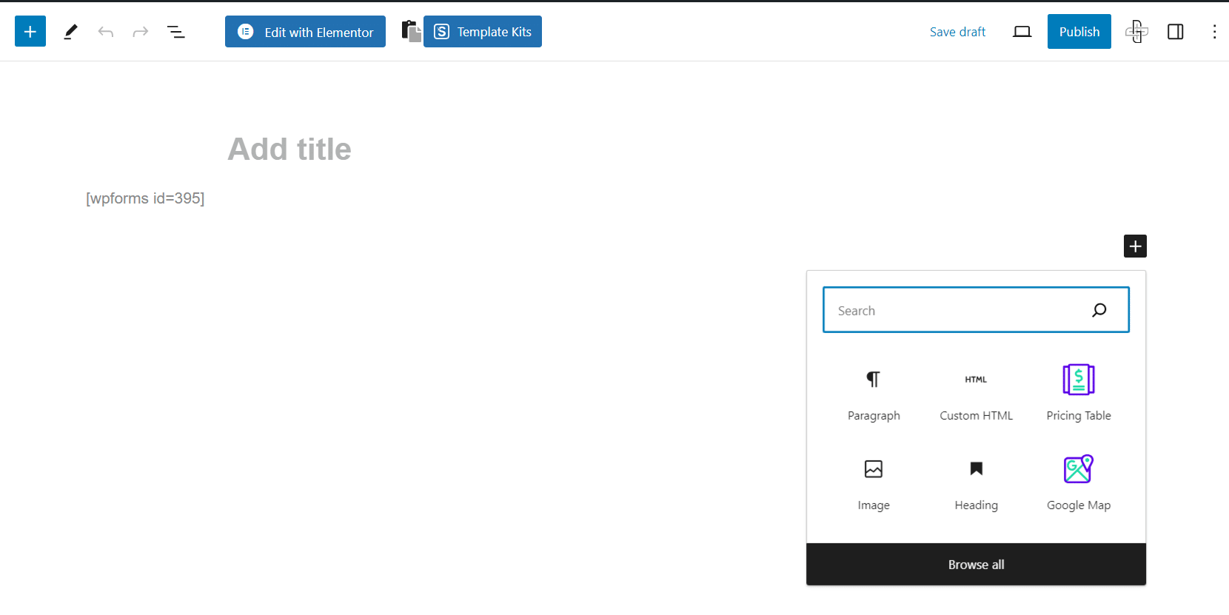
Task: Select the wpforms shortcode block
Action: (x=145, y=198)
